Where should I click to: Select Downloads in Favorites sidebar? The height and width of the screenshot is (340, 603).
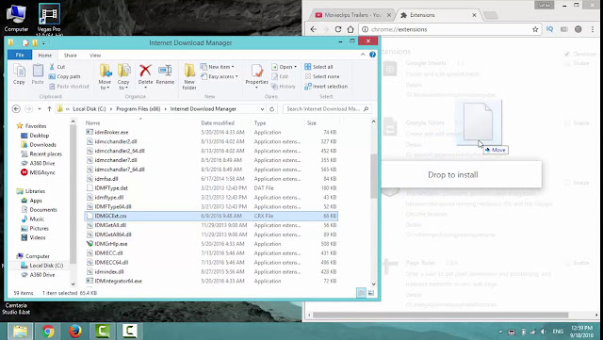(x=42, y=145)
